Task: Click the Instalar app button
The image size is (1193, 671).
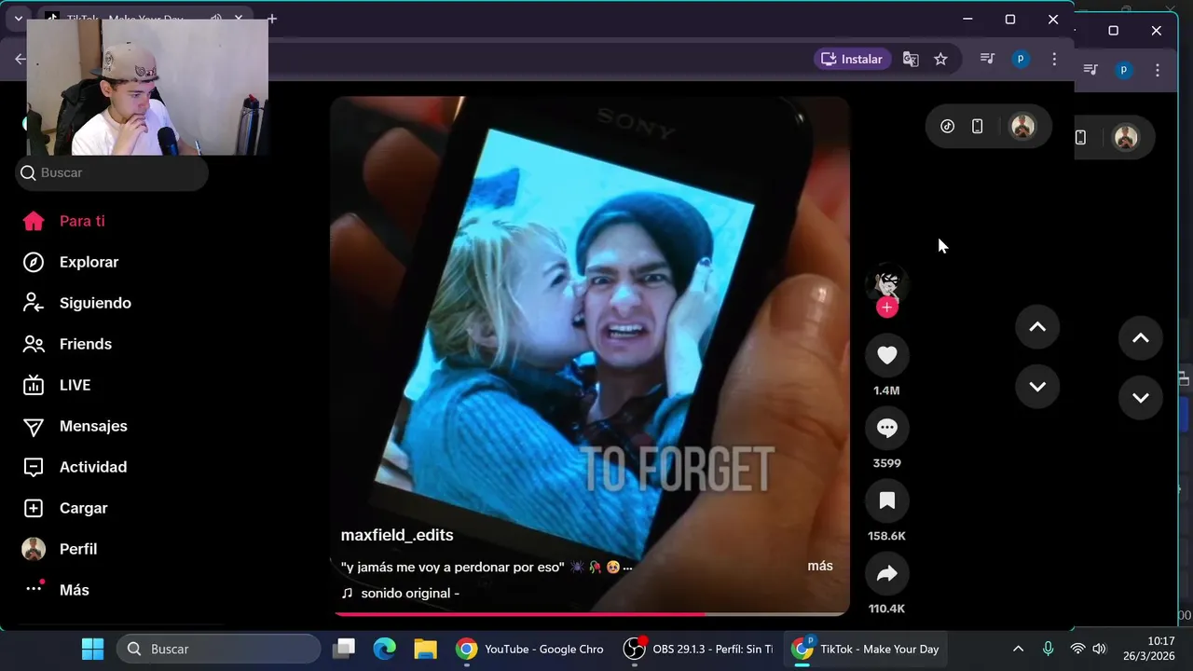Action: point(851,59)
